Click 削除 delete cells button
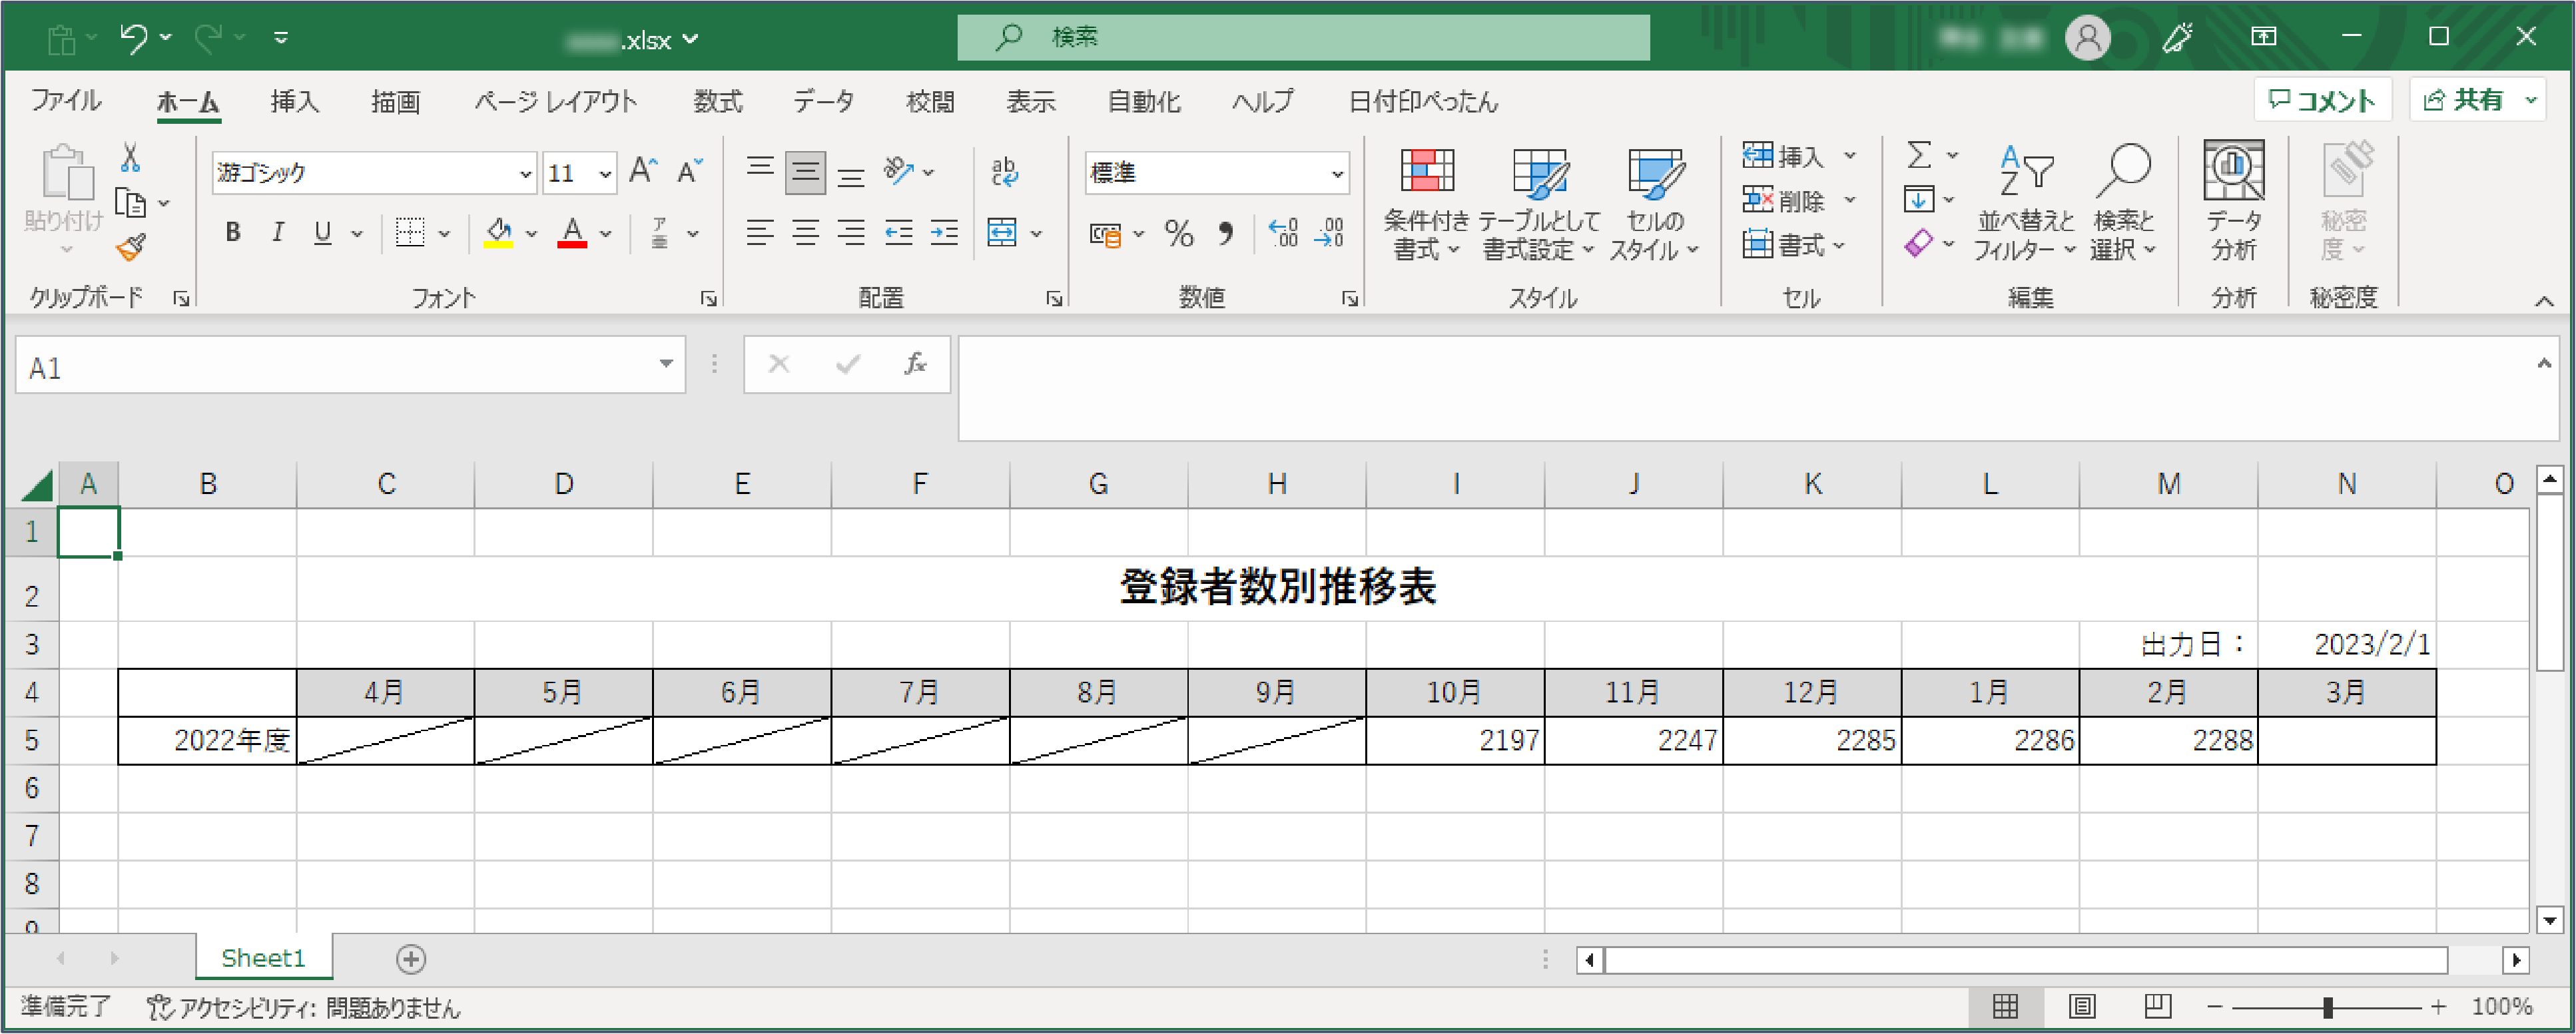Screen dimensions: 2576x1034 click(x=1785, y=201)
